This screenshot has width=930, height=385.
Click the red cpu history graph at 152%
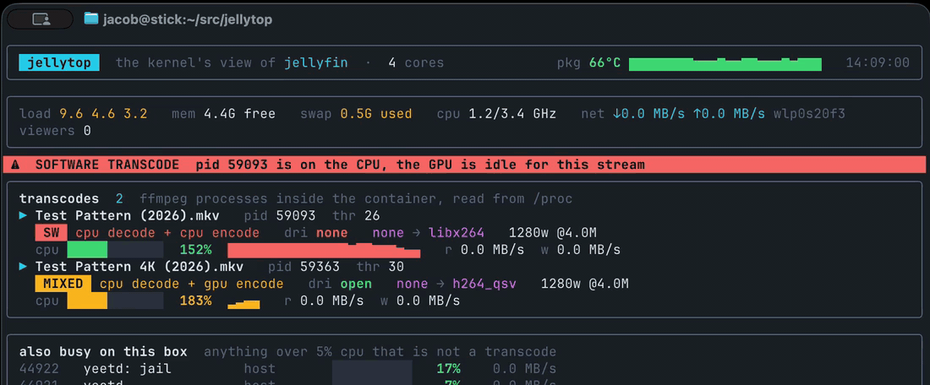coord(324,250)
